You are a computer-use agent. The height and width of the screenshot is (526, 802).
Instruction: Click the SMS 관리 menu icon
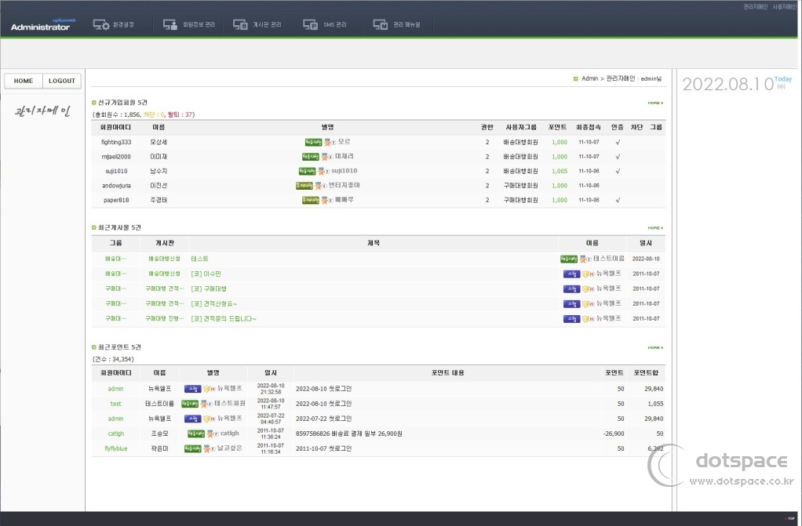pyautogui.click(x=311, y=25)
